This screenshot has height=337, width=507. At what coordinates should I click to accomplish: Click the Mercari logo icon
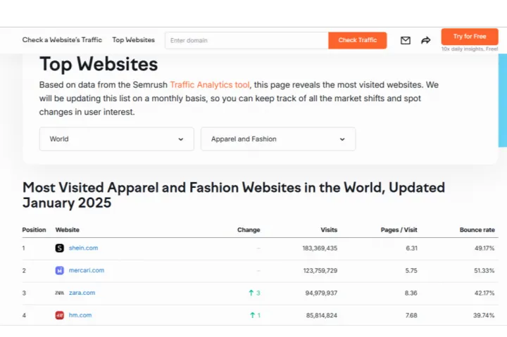pos(59,270)
